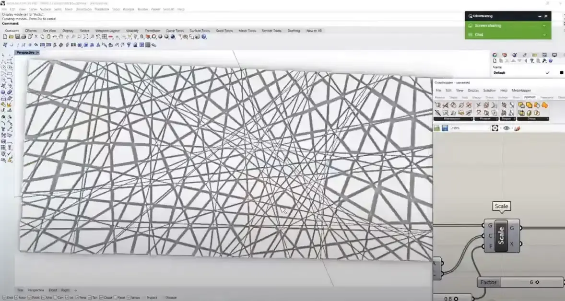Toggle the Point osnap checkbox
Screen dimensions: 565x301
tap(30, 298)
